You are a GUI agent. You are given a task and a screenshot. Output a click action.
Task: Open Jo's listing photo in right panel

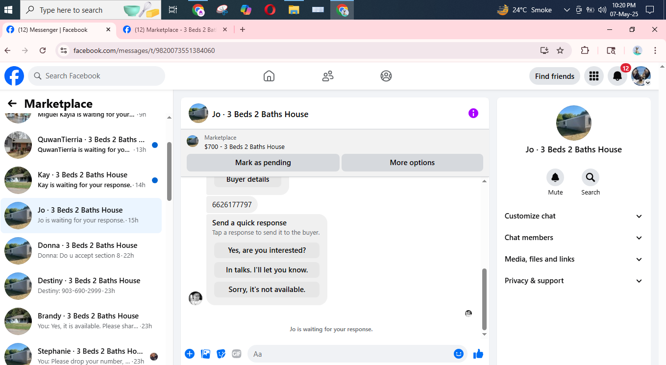coord(573,123)
